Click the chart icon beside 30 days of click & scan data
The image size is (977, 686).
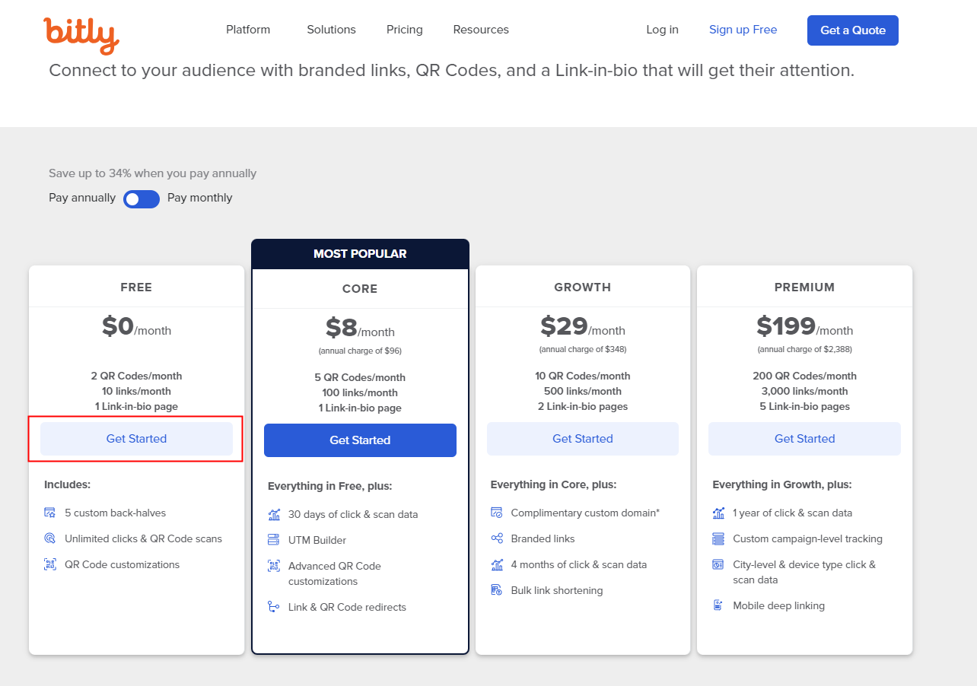pos(274,514)
